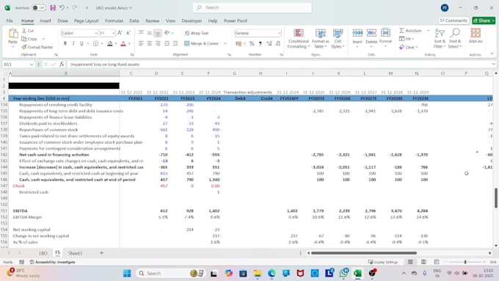Decrease font size with smaller A icon
The width and height of the screenshot is (499, 281).
point(128,33)
